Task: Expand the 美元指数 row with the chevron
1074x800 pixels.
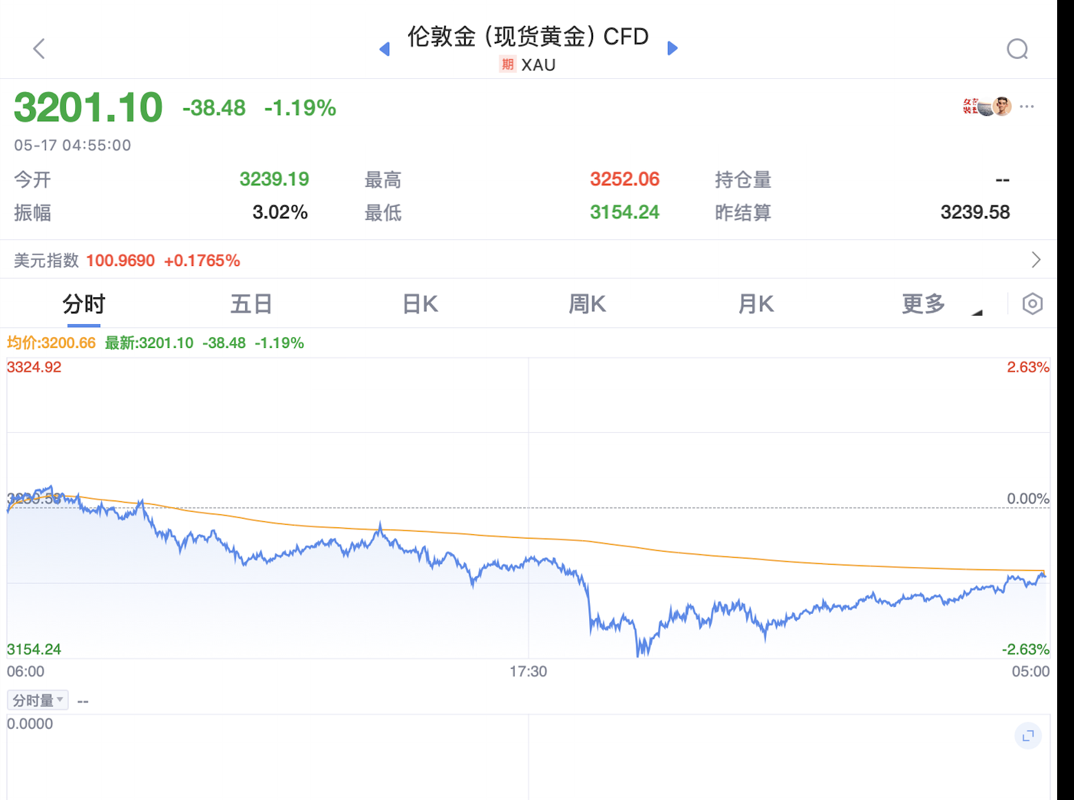Action: [1036, 260]
